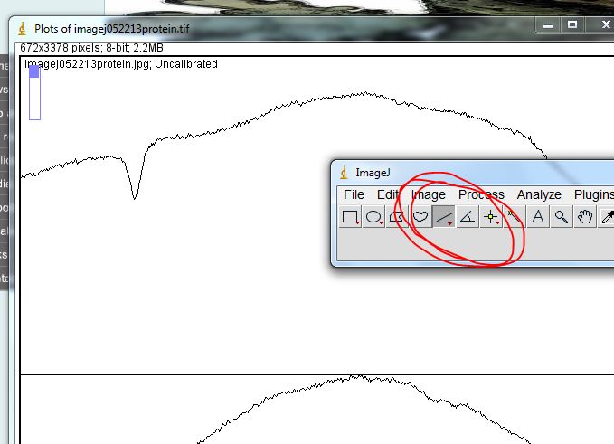Select the Text tool

[x=538, y=217]
